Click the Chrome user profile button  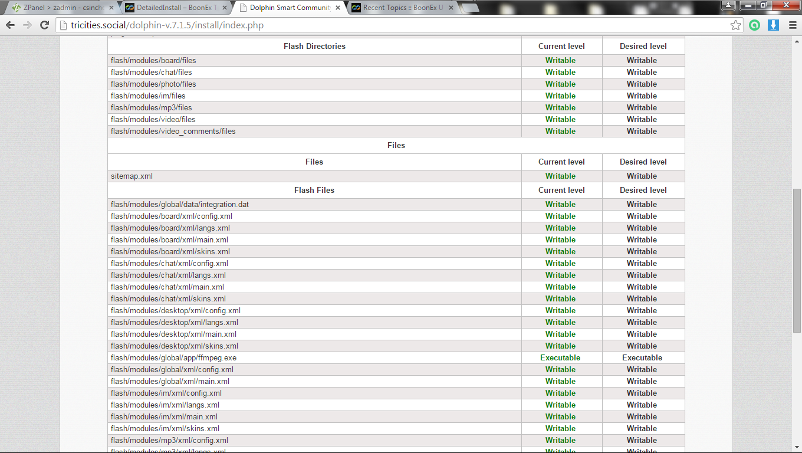[x=728, y=5]
